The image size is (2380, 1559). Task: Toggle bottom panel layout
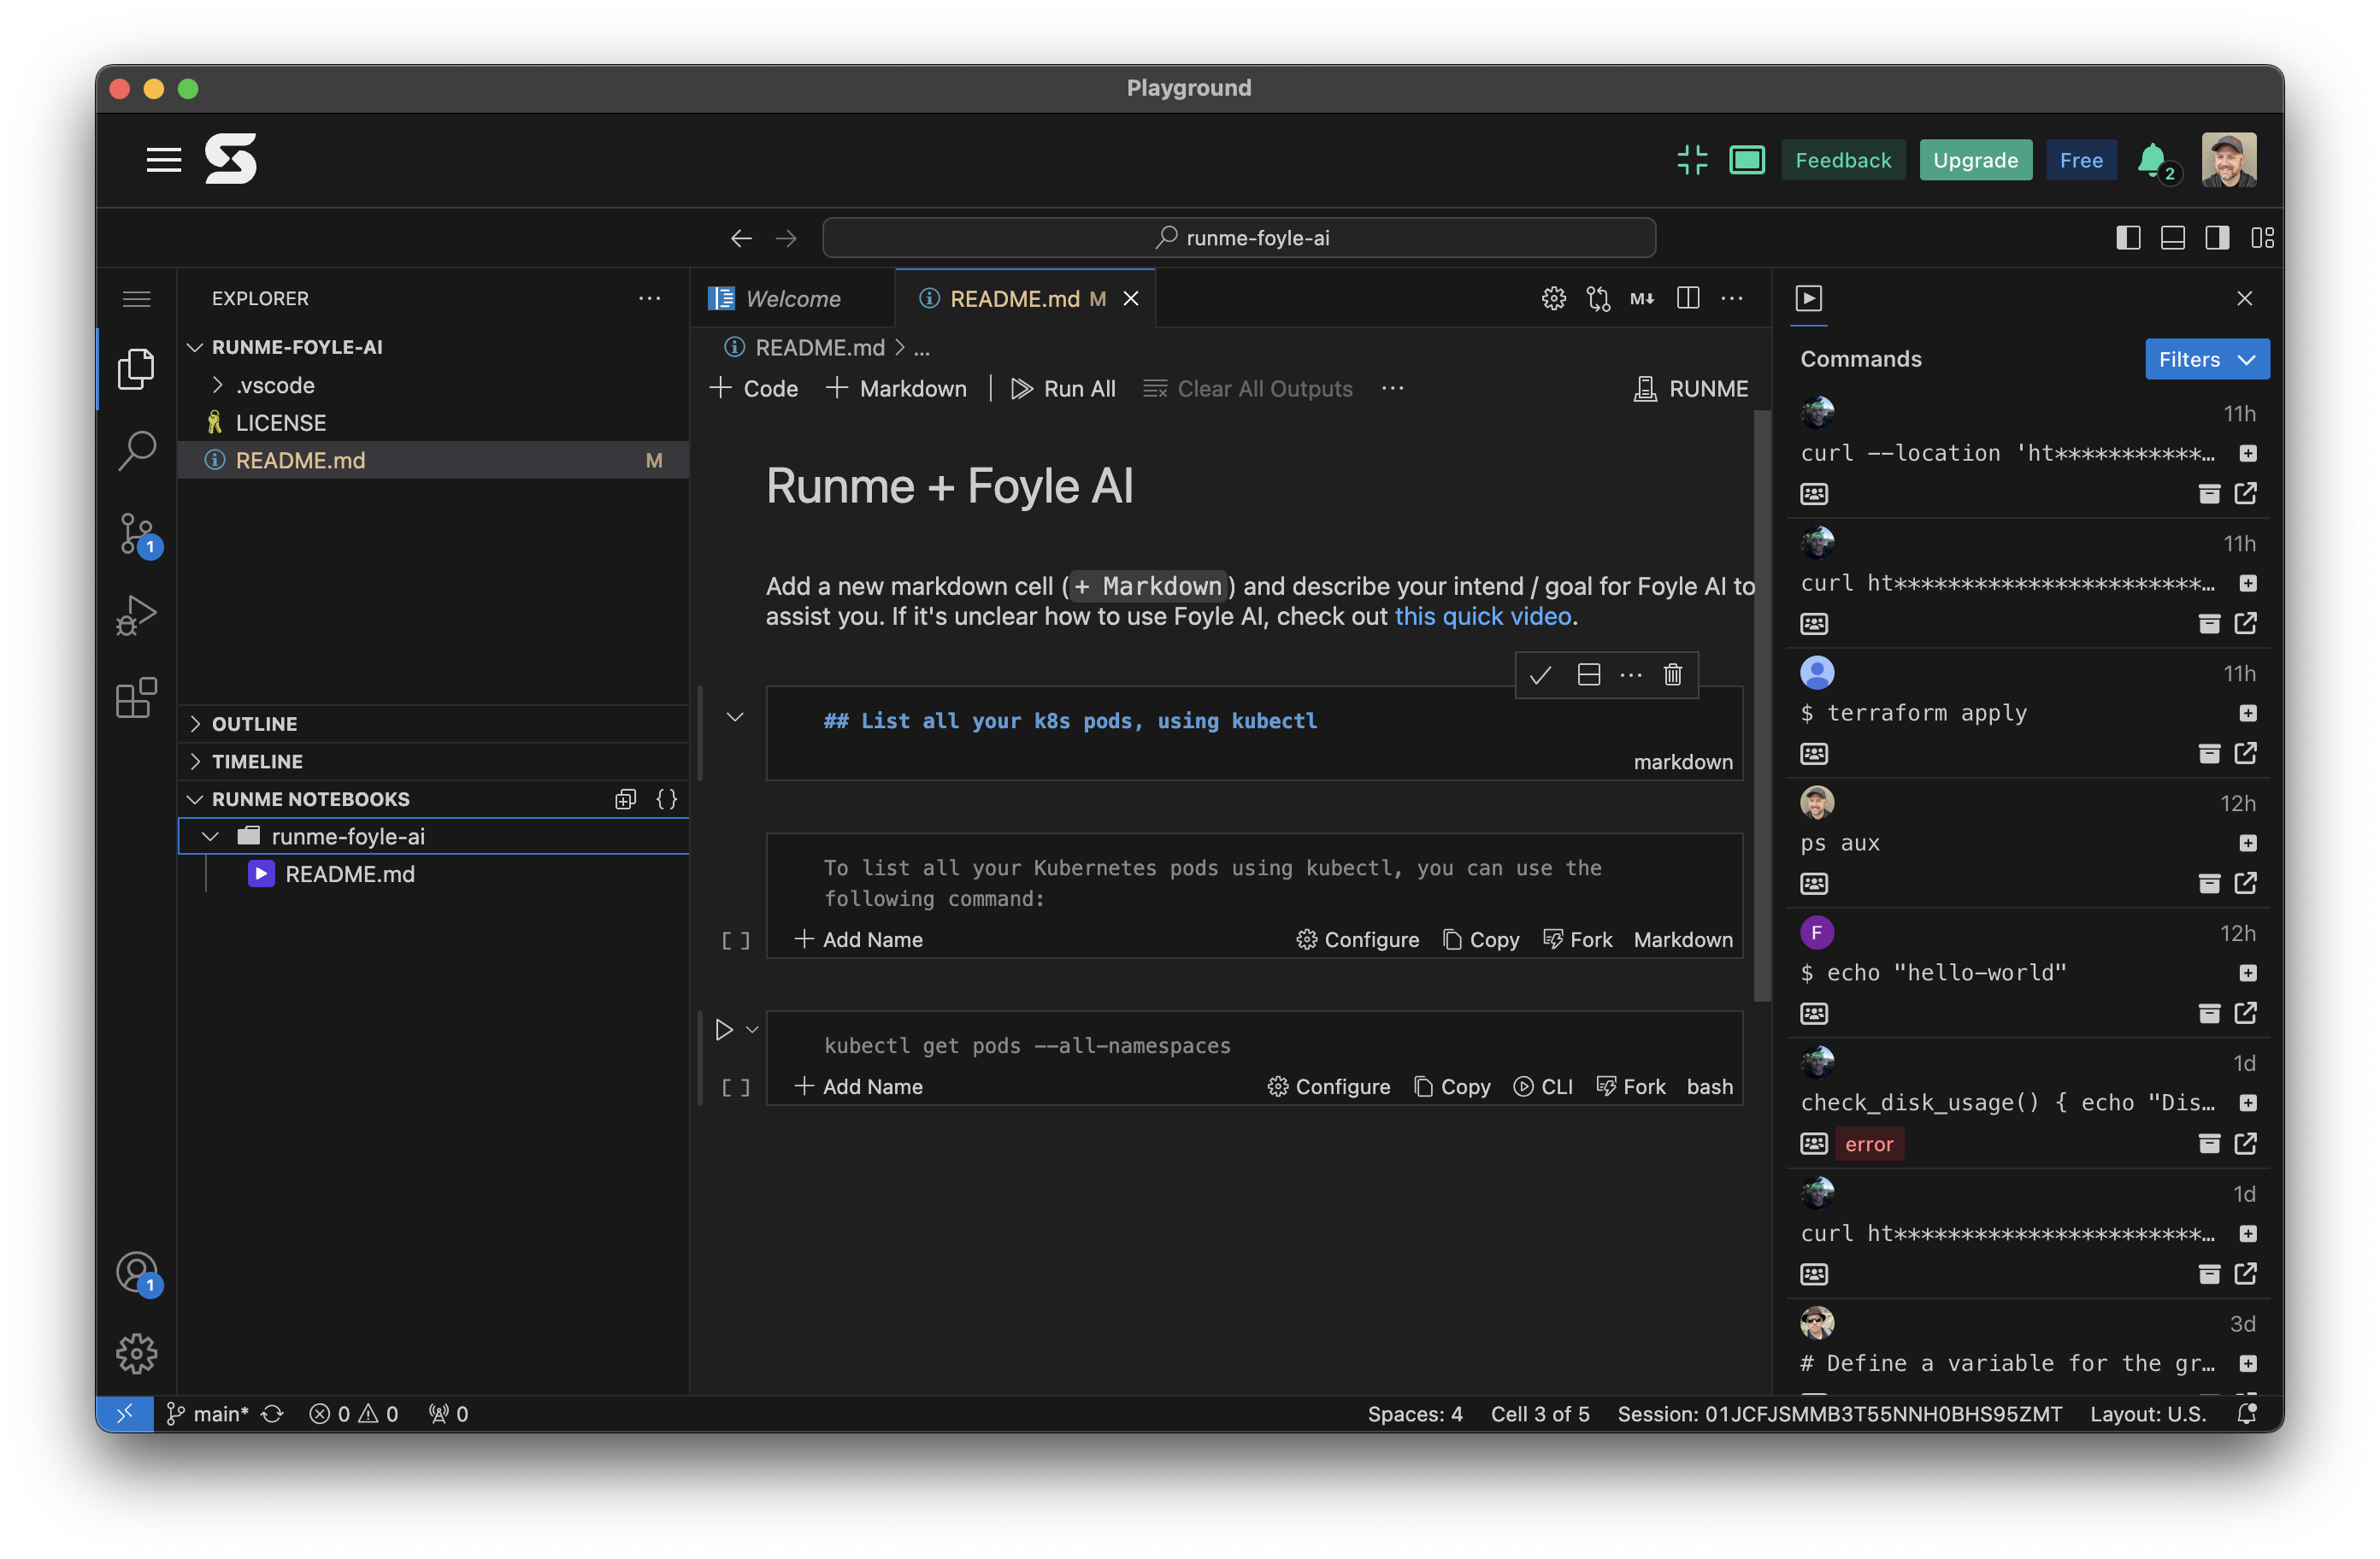[2172, 238]
